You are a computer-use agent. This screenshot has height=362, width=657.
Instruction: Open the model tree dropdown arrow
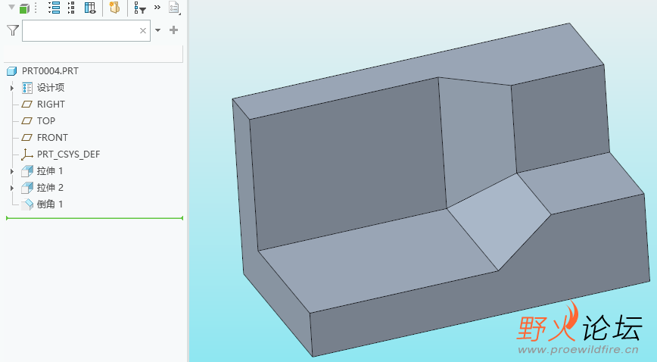click(x=12, y=7)
